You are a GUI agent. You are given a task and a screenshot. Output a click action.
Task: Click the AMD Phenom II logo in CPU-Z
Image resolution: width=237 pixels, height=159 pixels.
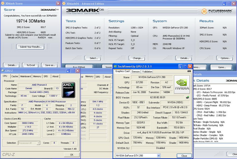click(x=68, y=90)
